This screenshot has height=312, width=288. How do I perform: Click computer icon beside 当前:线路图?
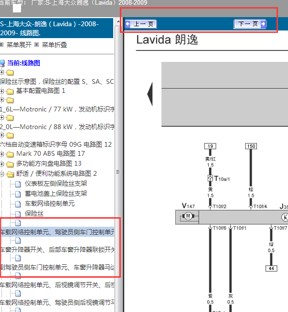(2, 63)
